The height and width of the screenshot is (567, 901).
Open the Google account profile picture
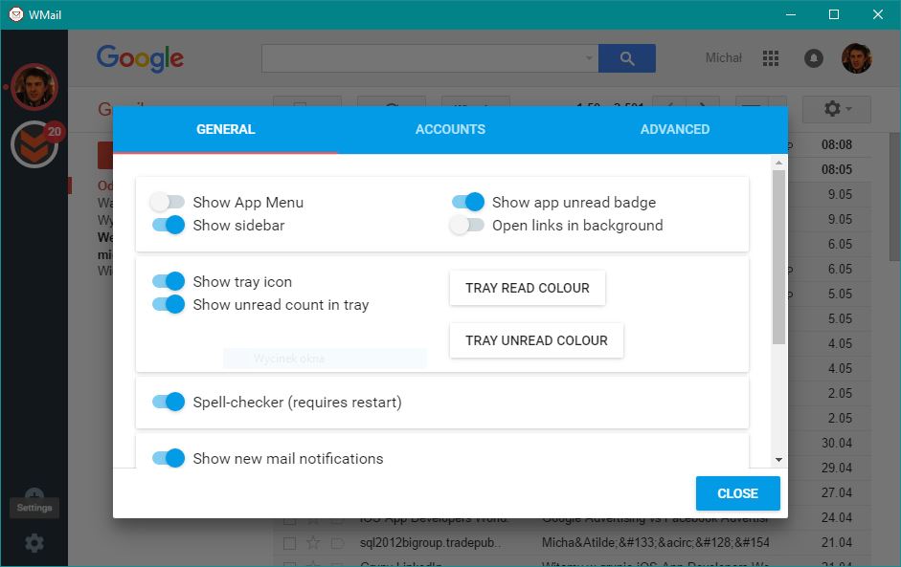(857, 58)
